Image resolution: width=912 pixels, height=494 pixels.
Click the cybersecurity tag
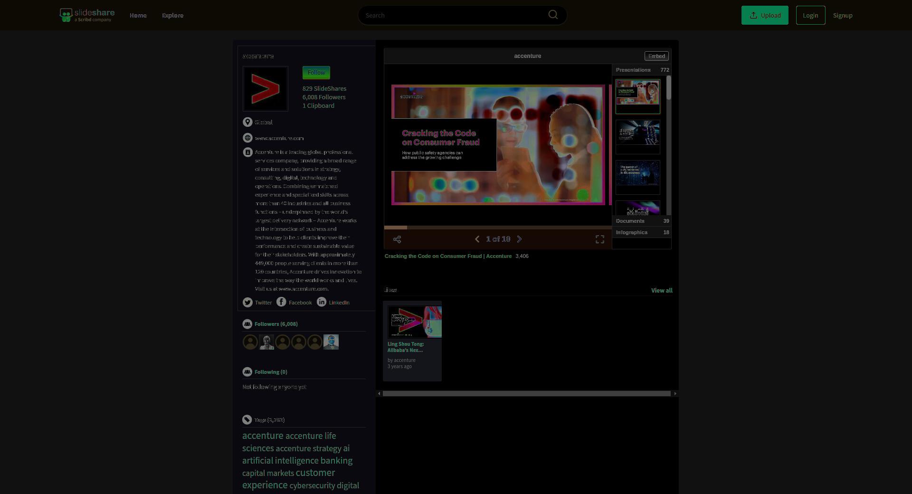tap(312, 485)
